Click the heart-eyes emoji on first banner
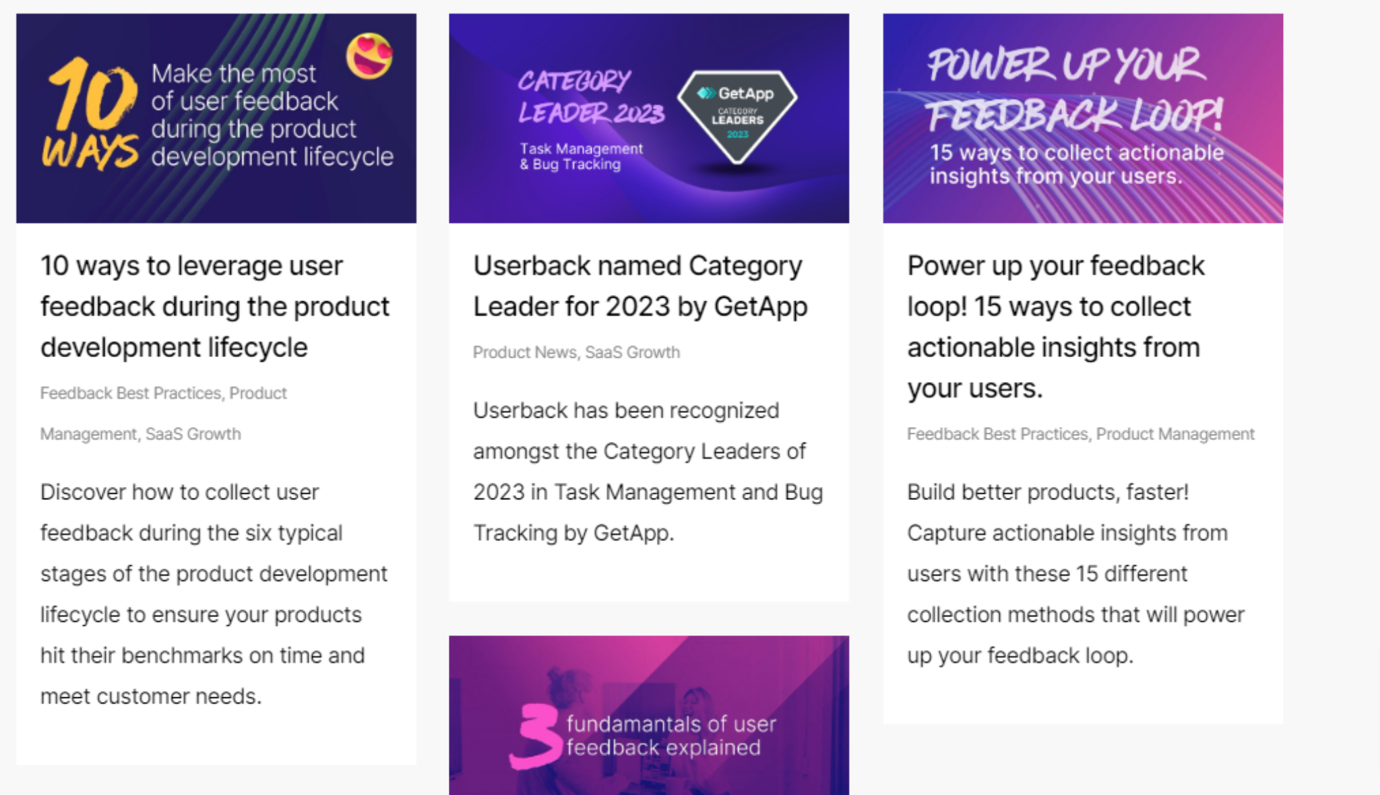 (x=369, y=55)
